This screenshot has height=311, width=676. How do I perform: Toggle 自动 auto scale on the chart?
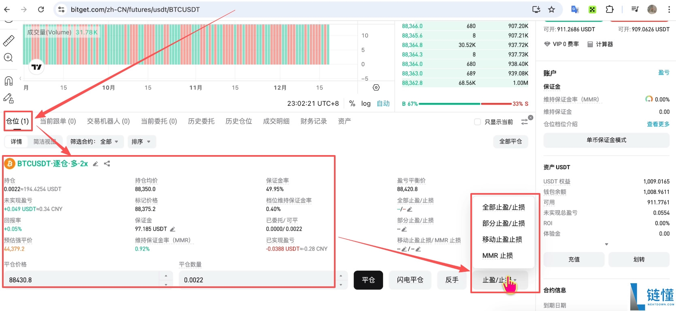[383, 103]
